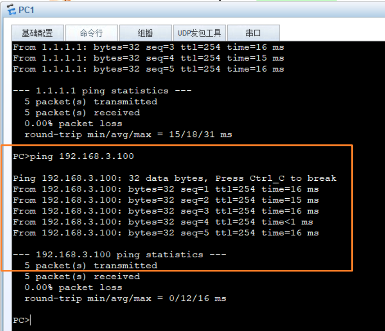The height and width of the screenshot is (331, 385).
Task: Click the "1.1.1.1 ping statistics" header line
Action: tap(102, 91)
